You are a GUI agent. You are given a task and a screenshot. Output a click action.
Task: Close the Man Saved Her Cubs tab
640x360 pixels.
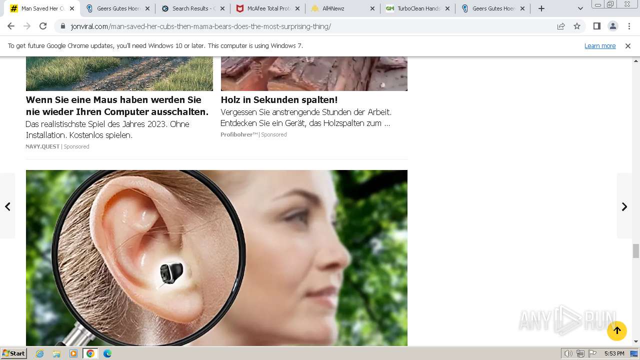click(x=72, y=8)
